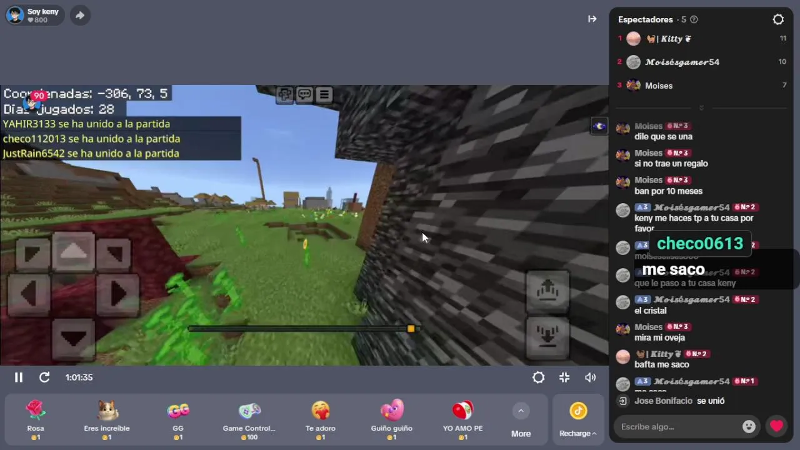The image size is (800, 450).
Task: Pause the live stream playback
Action: point(19,377)
